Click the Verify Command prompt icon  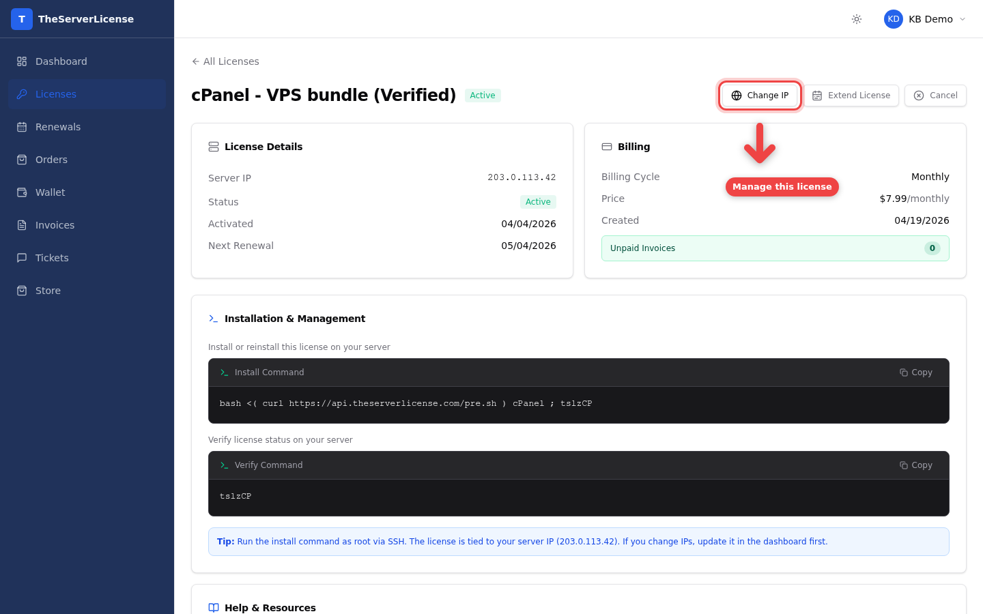pos(225,465)
